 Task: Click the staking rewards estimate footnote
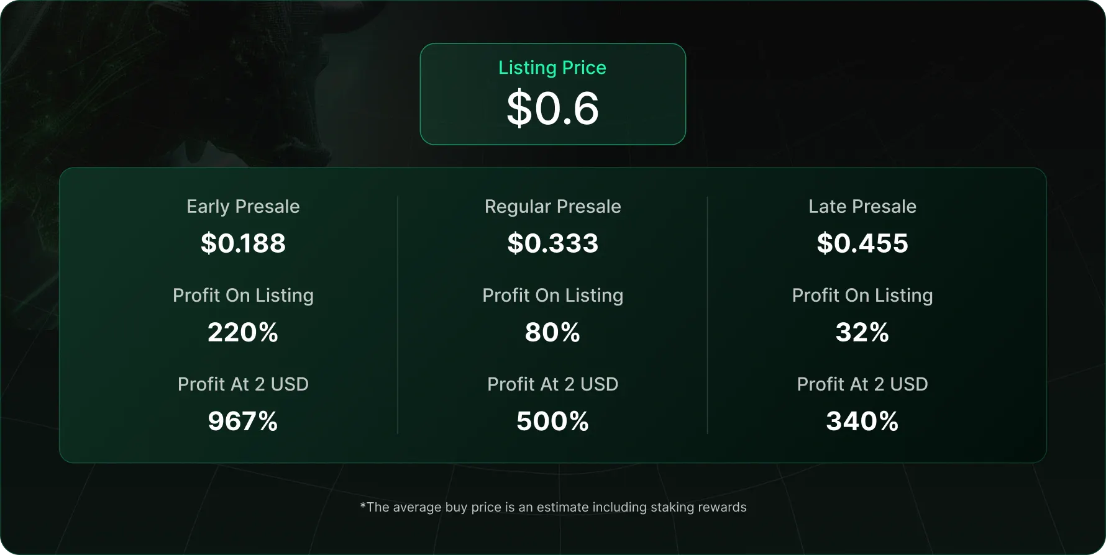coord(553,507)
